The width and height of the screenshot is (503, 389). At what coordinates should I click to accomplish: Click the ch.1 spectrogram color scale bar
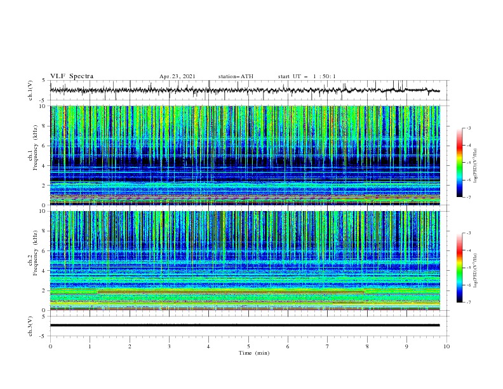click(x=459, y=163)
